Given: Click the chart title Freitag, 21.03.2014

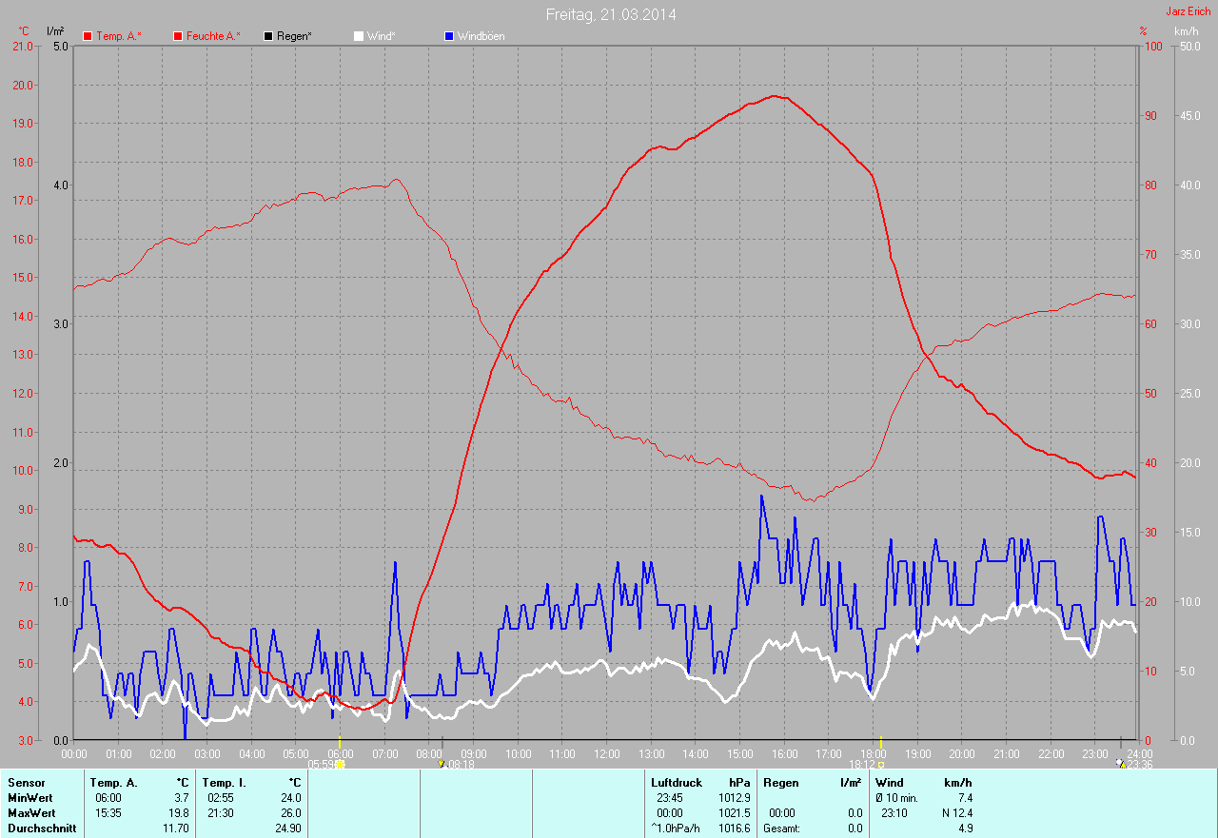Looking at the screenshot, I should pyautogui.click(x=611, y=14).
